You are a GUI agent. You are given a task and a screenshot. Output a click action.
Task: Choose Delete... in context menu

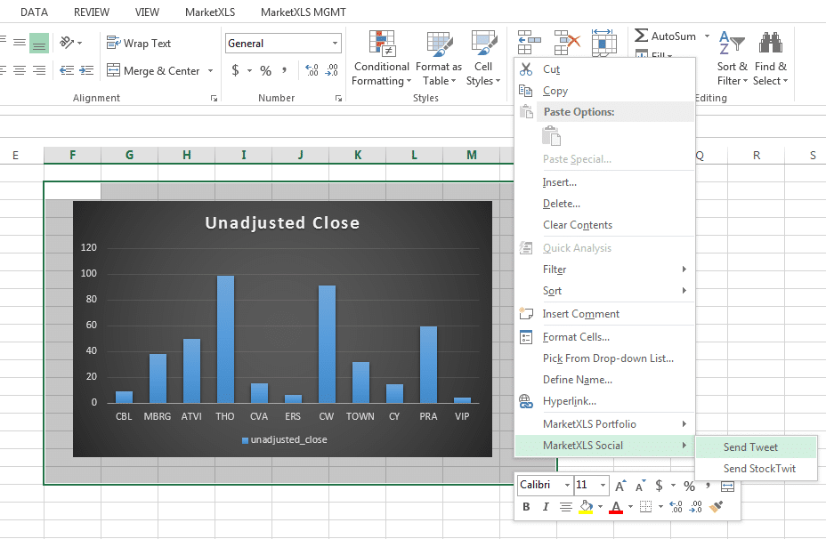point(604,203)
